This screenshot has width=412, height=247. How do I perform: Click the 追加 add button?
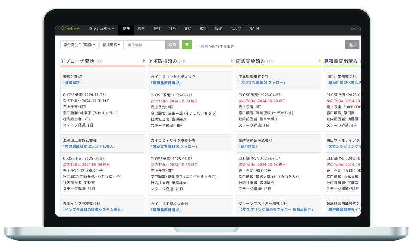click(352, 45)
